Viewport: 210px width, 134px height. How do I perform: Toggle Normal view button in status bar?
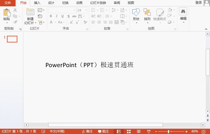(x=119, y=131)
